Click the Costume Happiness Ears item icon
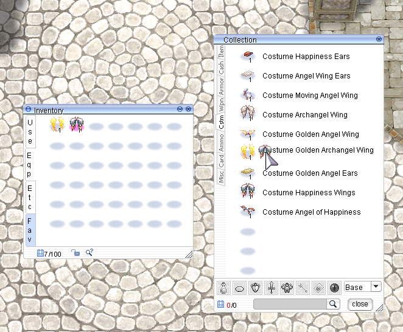 (x=248, y=57)
